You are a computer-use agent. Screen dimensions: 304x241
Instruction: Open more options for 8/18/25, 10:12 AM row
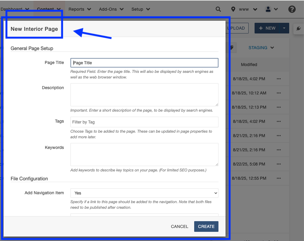(279, 93)
